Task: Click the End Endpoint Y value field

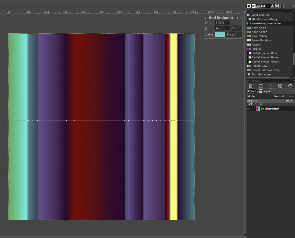Action: [222, 28]
